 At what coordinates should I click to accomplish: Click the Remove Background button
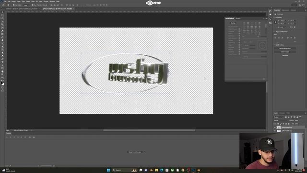[285, 48]
